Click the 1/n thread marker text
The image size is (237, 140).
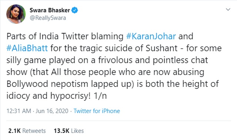pos(100,96)
